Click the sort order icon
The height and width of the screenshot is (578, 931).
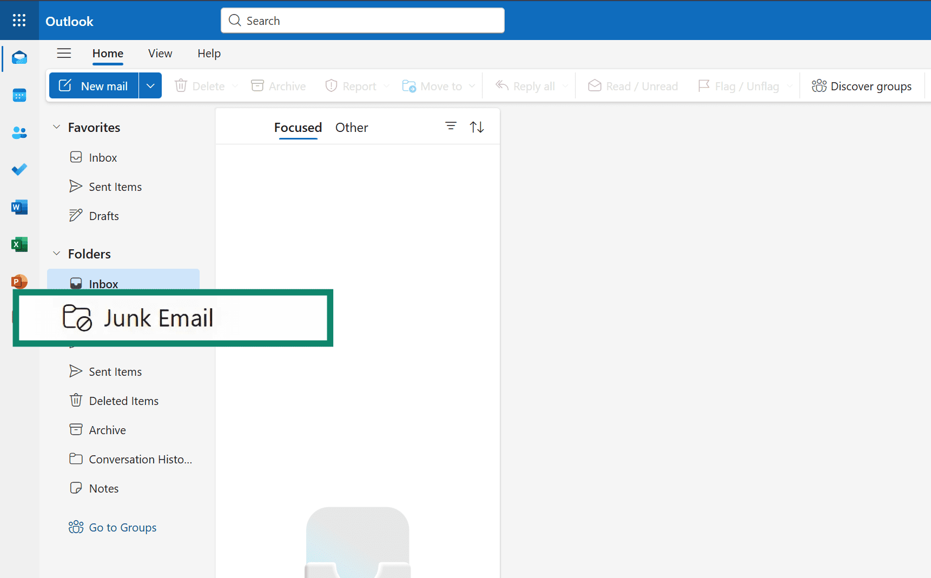pyautogui.click(x=477, y=126)
